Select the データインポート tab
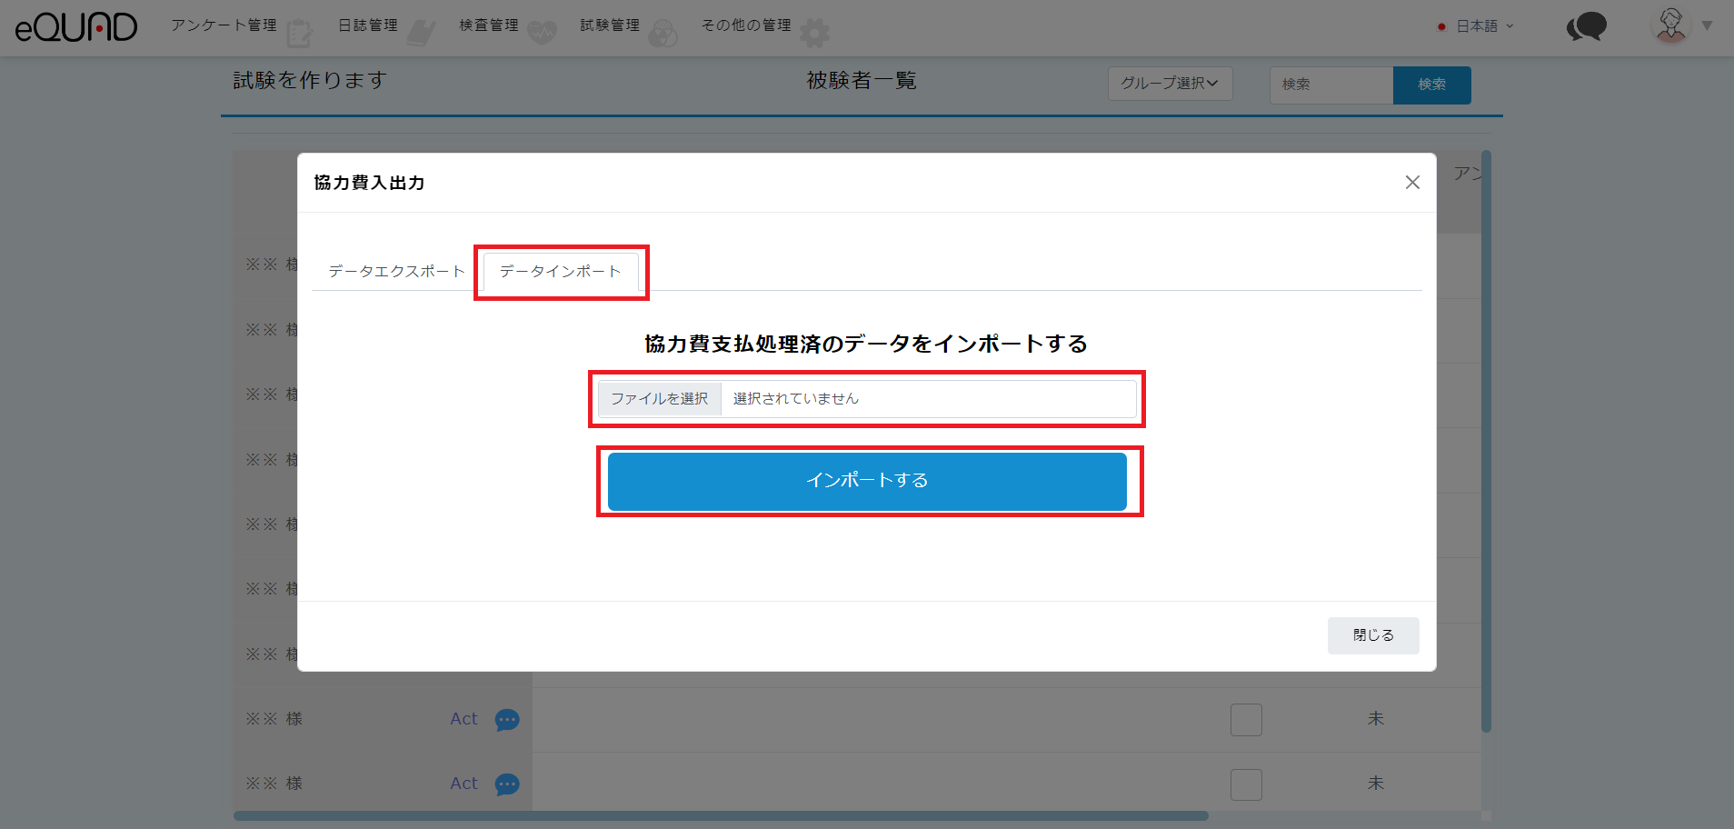1734x829 pixels. (x=561, y=272)
